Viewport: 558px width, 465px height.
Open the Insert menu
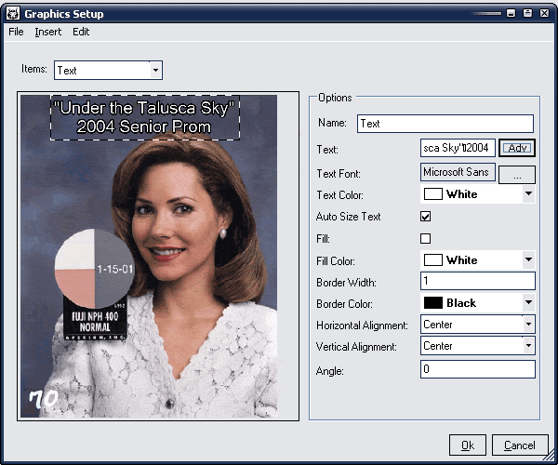click(x=47, y=32)
